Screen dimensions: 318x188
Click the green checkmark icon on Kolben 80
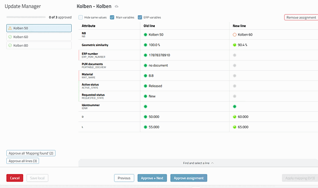(10, 45)
